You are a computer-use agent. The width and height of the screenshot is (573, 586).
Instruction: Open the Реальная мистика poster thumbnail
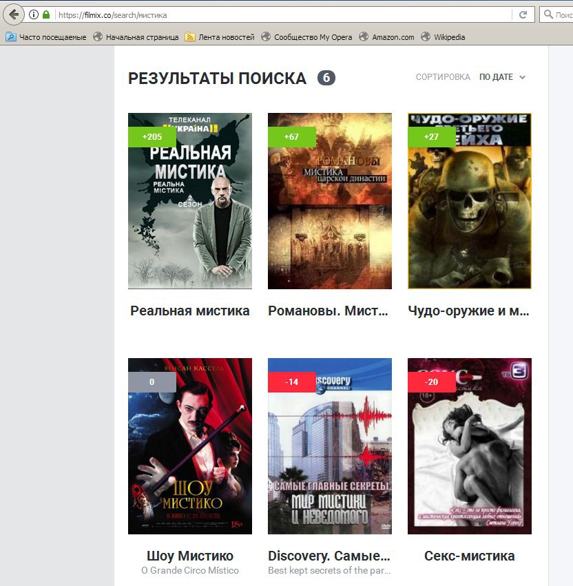pyautogui.click(x=190, y=200)
